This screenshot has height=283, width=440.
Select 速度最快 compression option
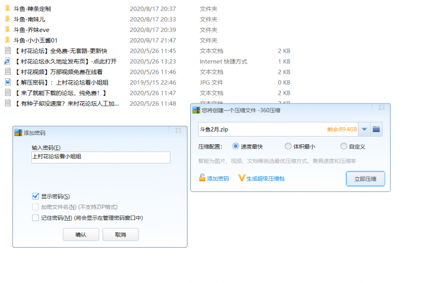235,146
